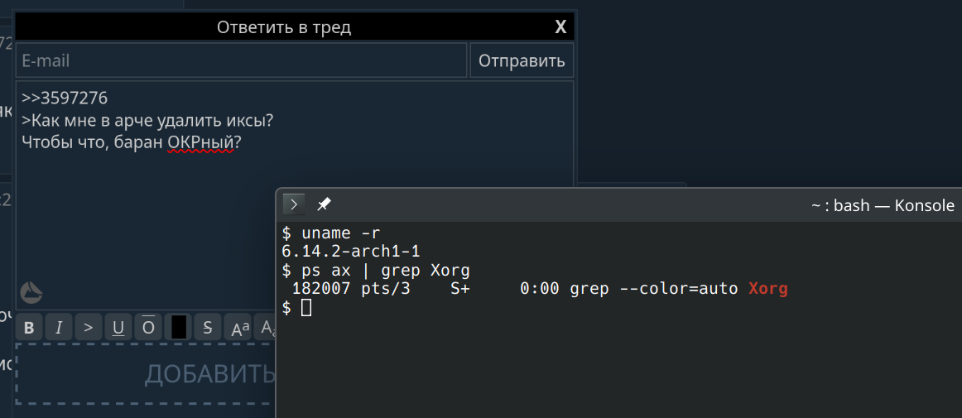Click the Ответить в тред title bar
This screenshot has width=962, height=418.
284,27
